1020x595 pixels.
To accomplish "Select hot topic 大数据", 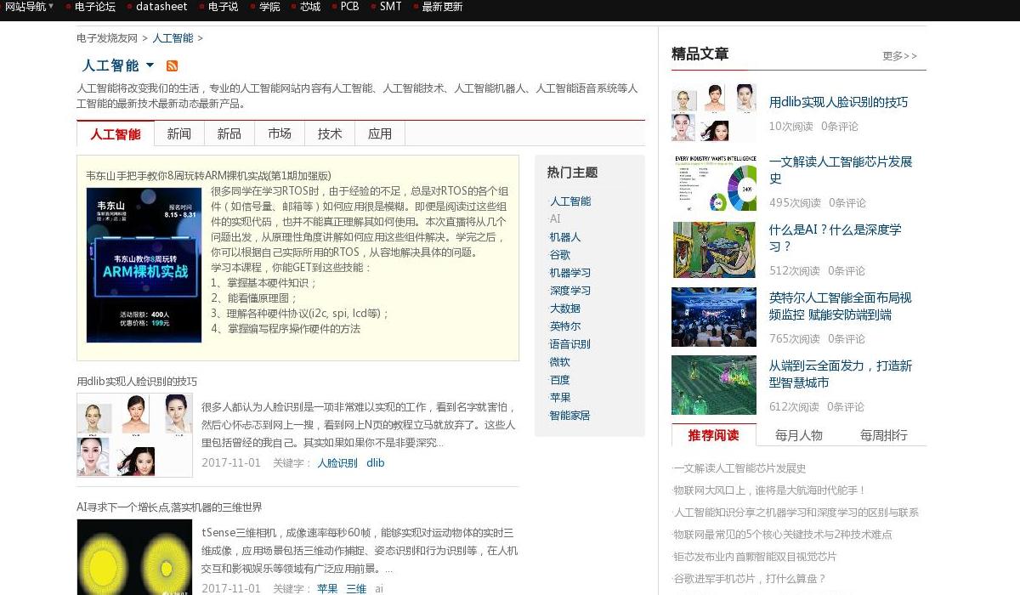I will tap(565, 309).
